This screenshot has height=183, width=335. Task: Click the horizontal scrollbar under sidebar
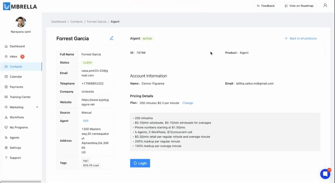(21, 181)
